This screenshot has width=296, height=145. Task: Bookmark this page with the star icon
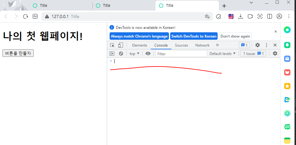(x=207, y=16)
